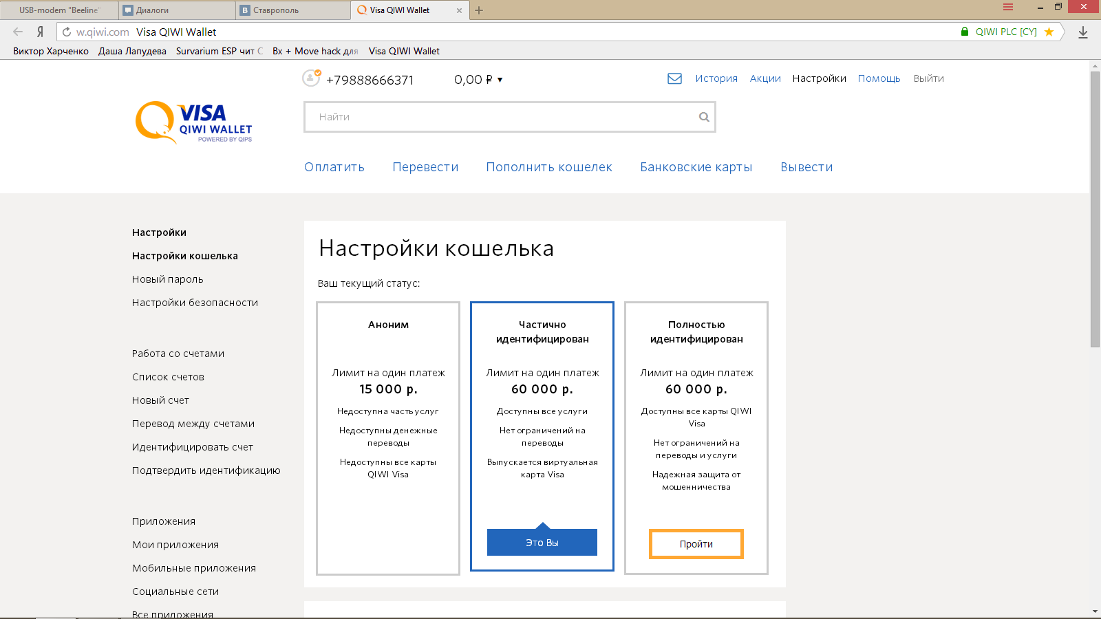Reload the page with refresh icon
The height and width of the screenshot is (619, 1101).
[x=67, y=32]
